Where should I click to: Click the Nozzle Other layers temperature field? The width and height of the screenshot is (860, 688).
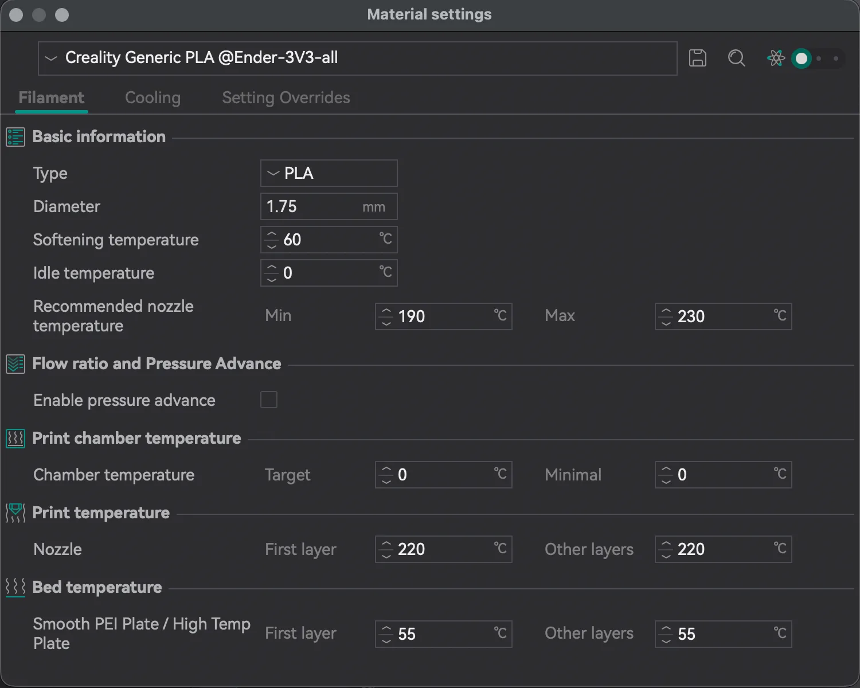point(724,549)
